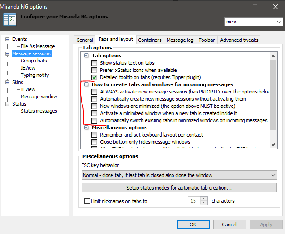
Task: Close the Miranda NG options window
Action: [276, 7]
